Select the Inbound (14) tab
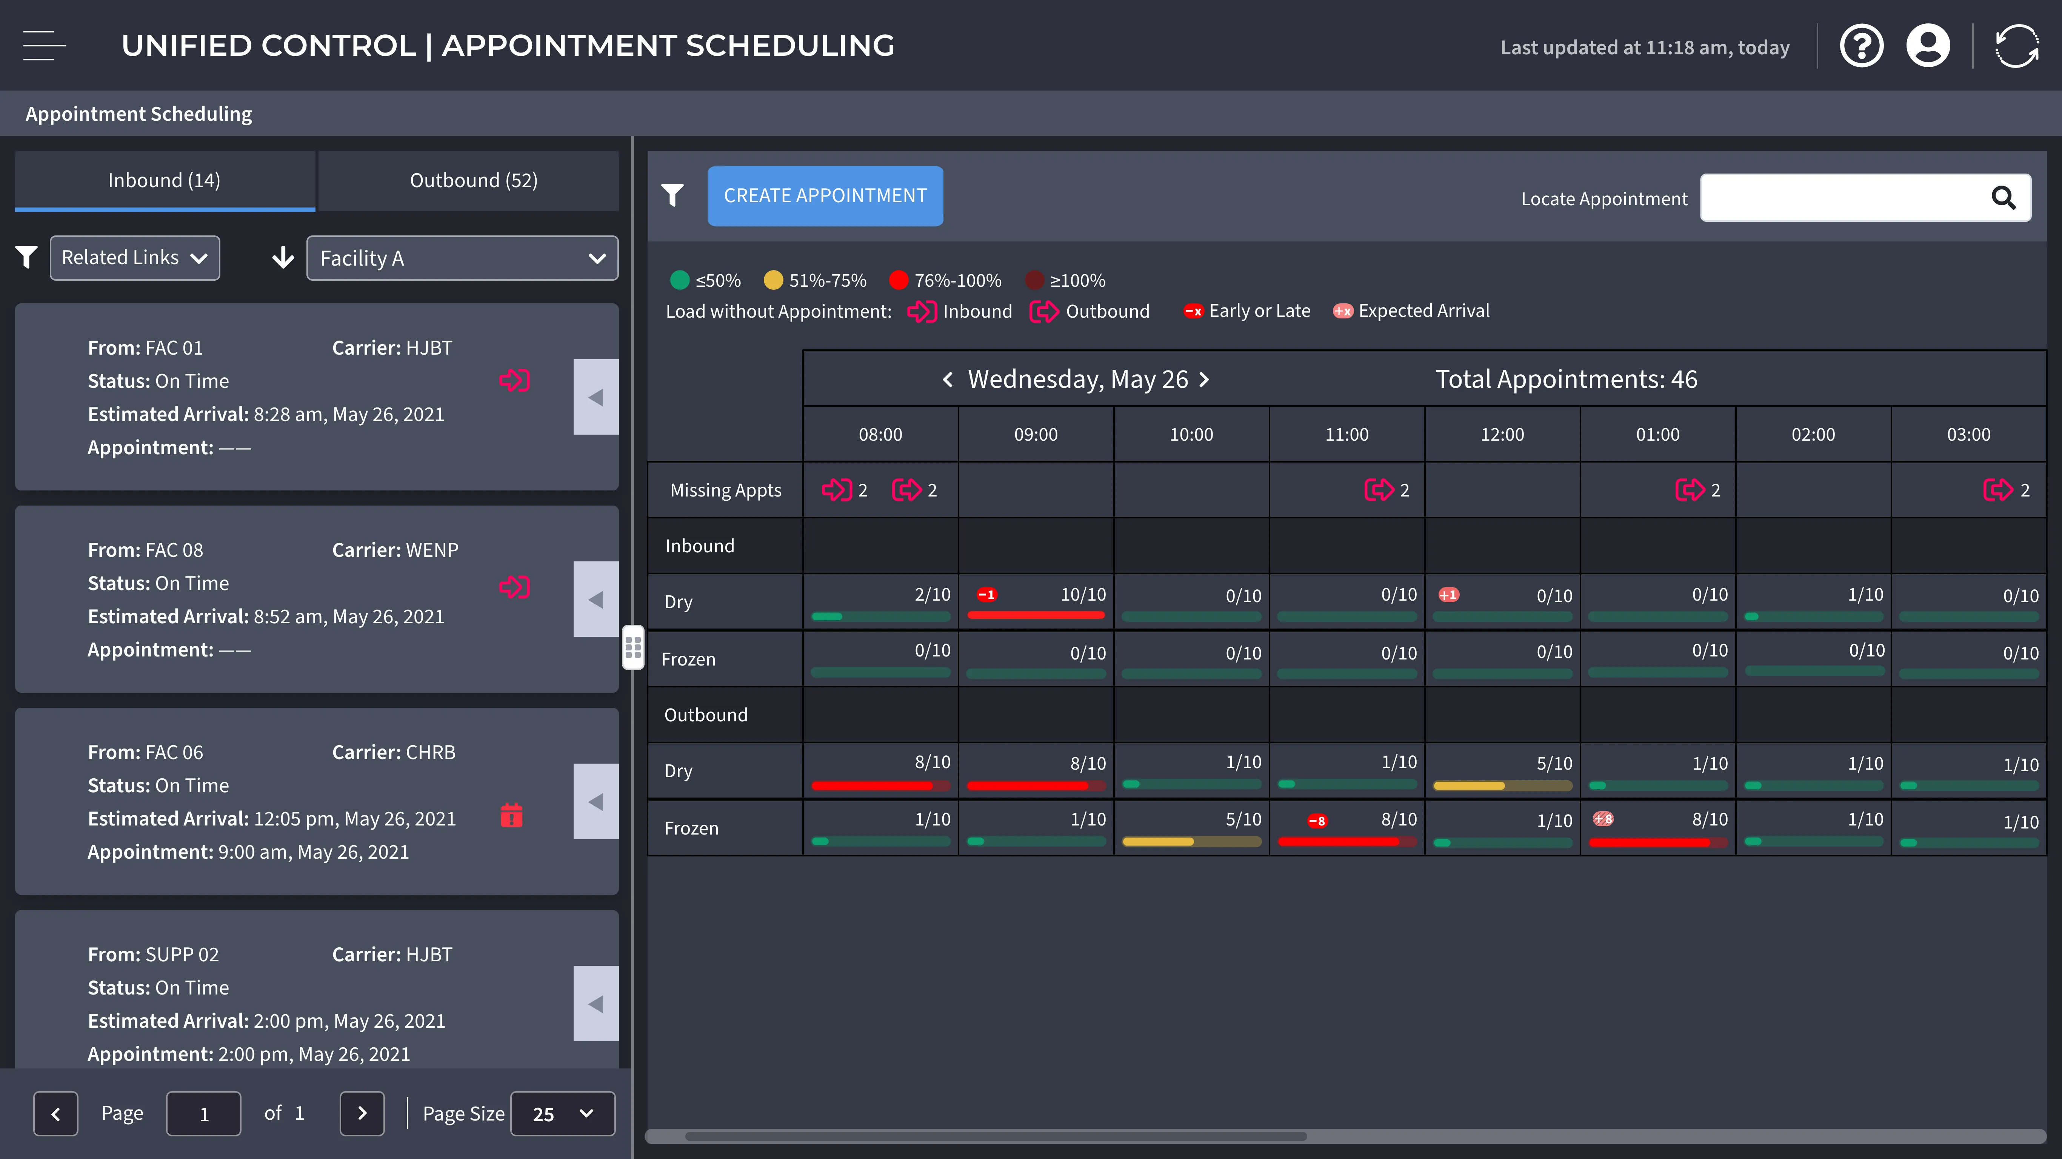The height and width of the screenshot is (1159, 2062). click(164, 181)
